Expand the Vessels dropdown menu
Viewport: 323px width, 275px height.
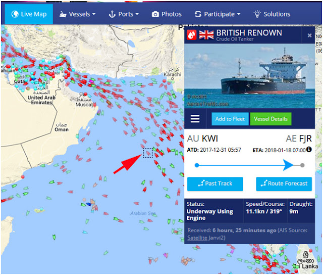tap(77, 14)
